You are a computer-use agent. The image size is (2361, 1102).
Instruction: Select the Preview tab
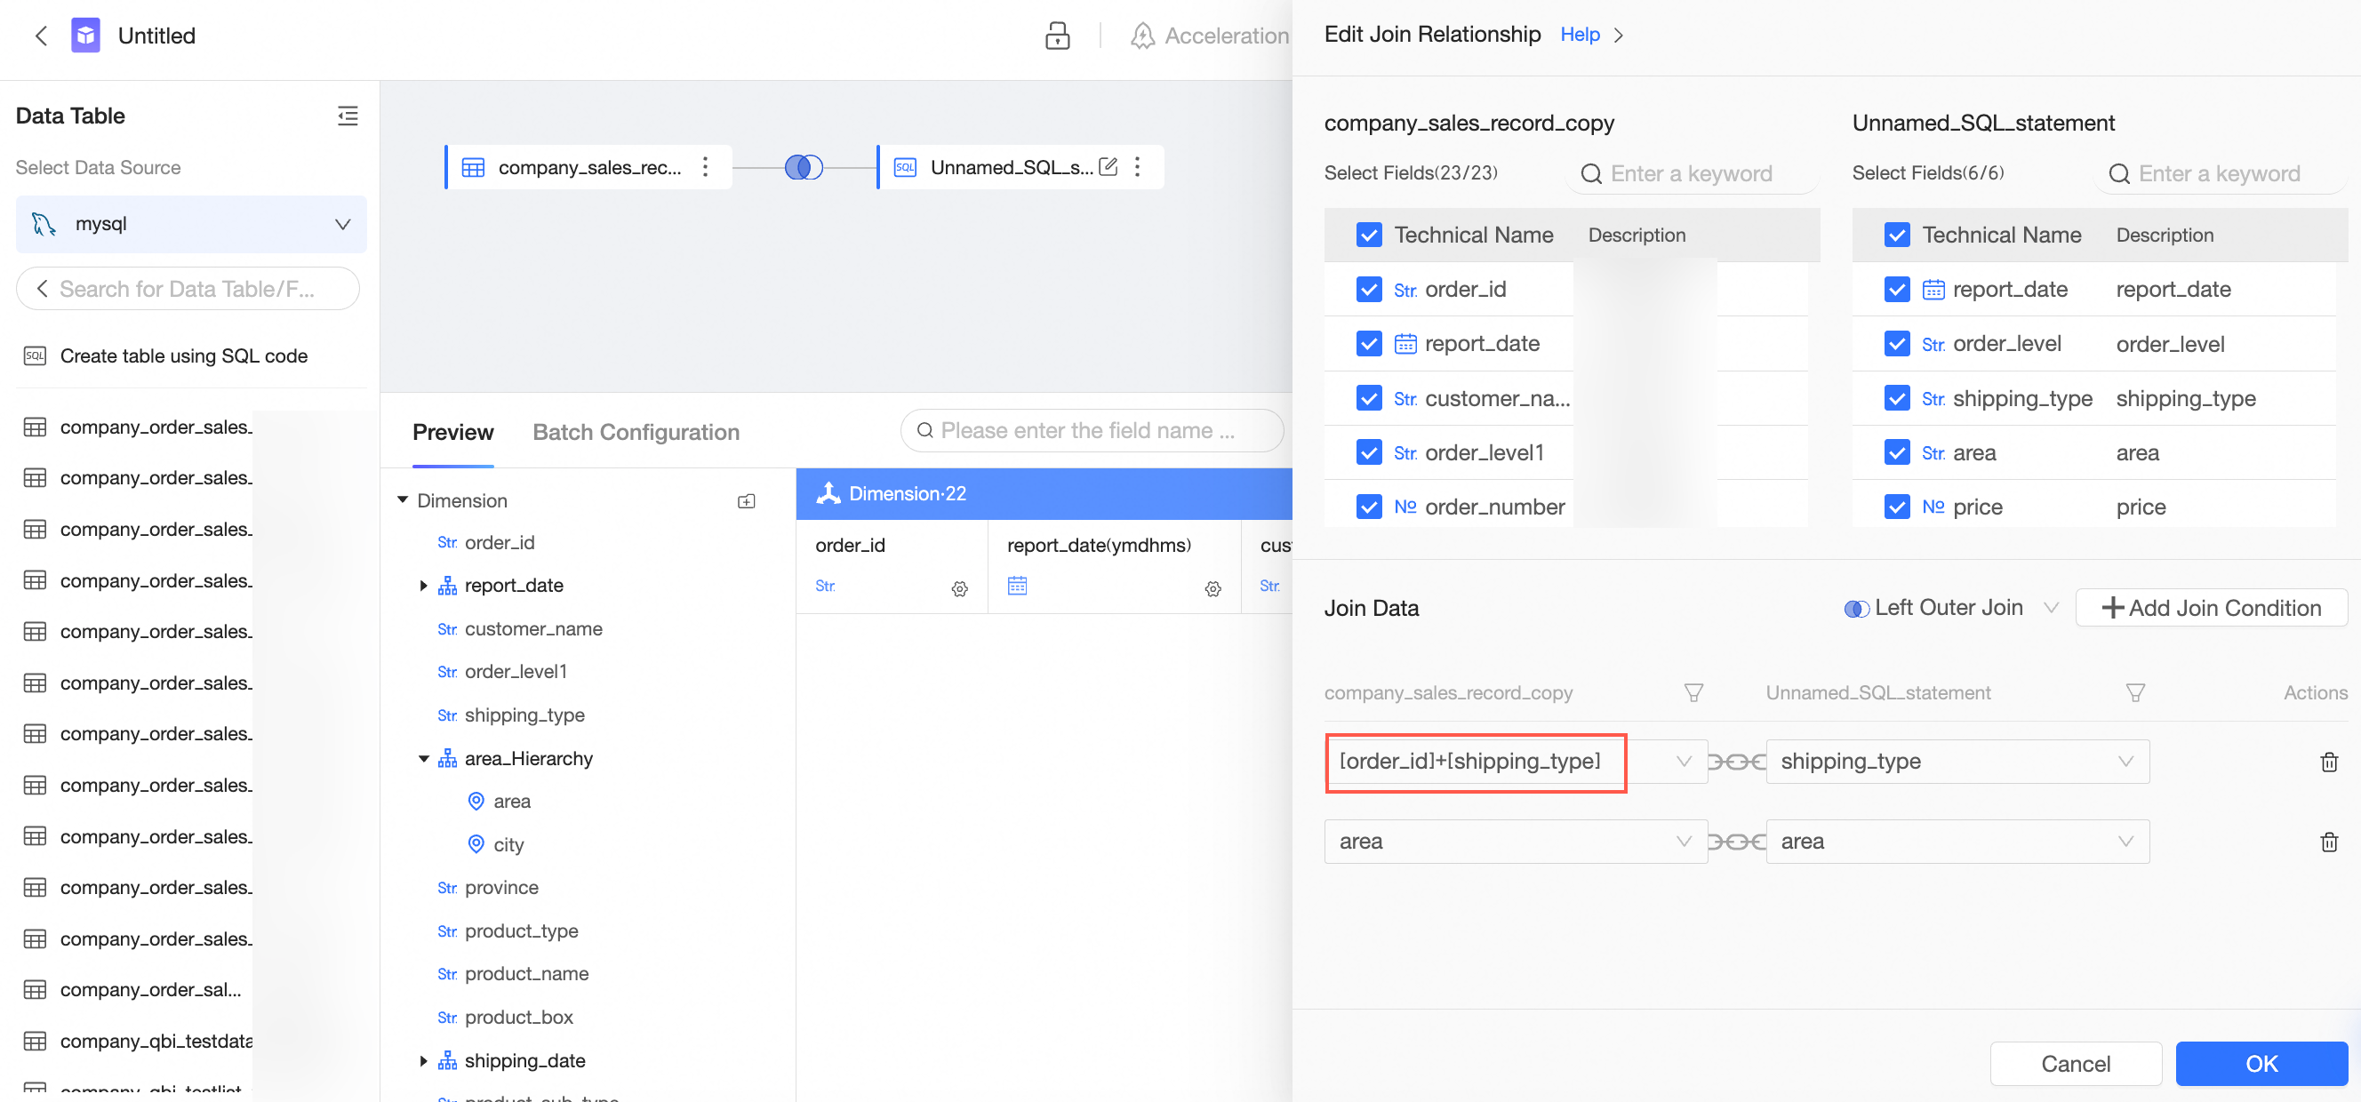(x=452, y=433)
